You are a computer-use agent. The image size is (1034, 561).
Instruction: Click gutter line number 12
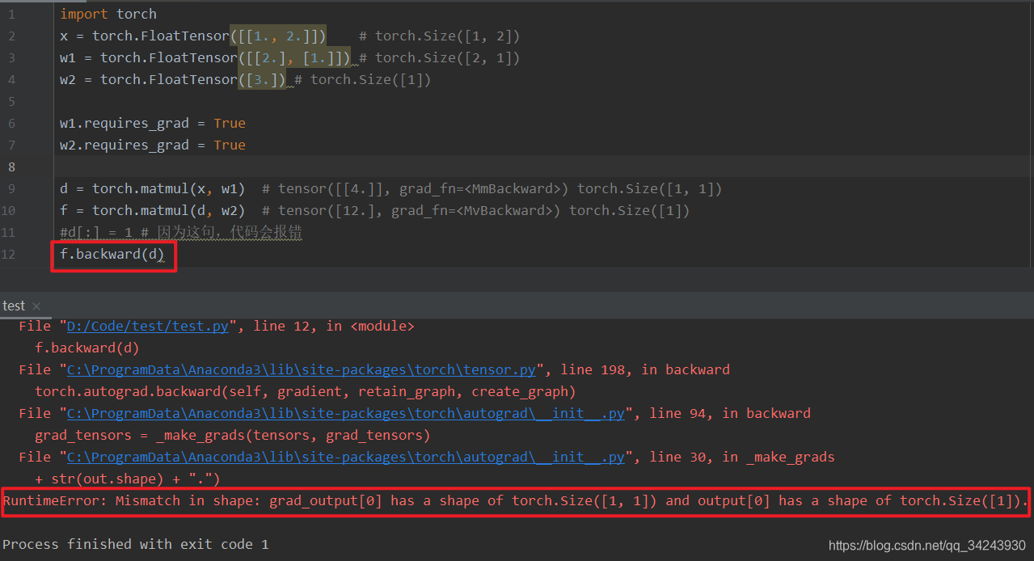coord(9,255)
